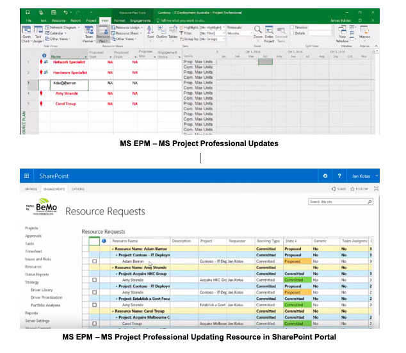
Task: Open a New Window from ribbon
Action: (343, 34)
